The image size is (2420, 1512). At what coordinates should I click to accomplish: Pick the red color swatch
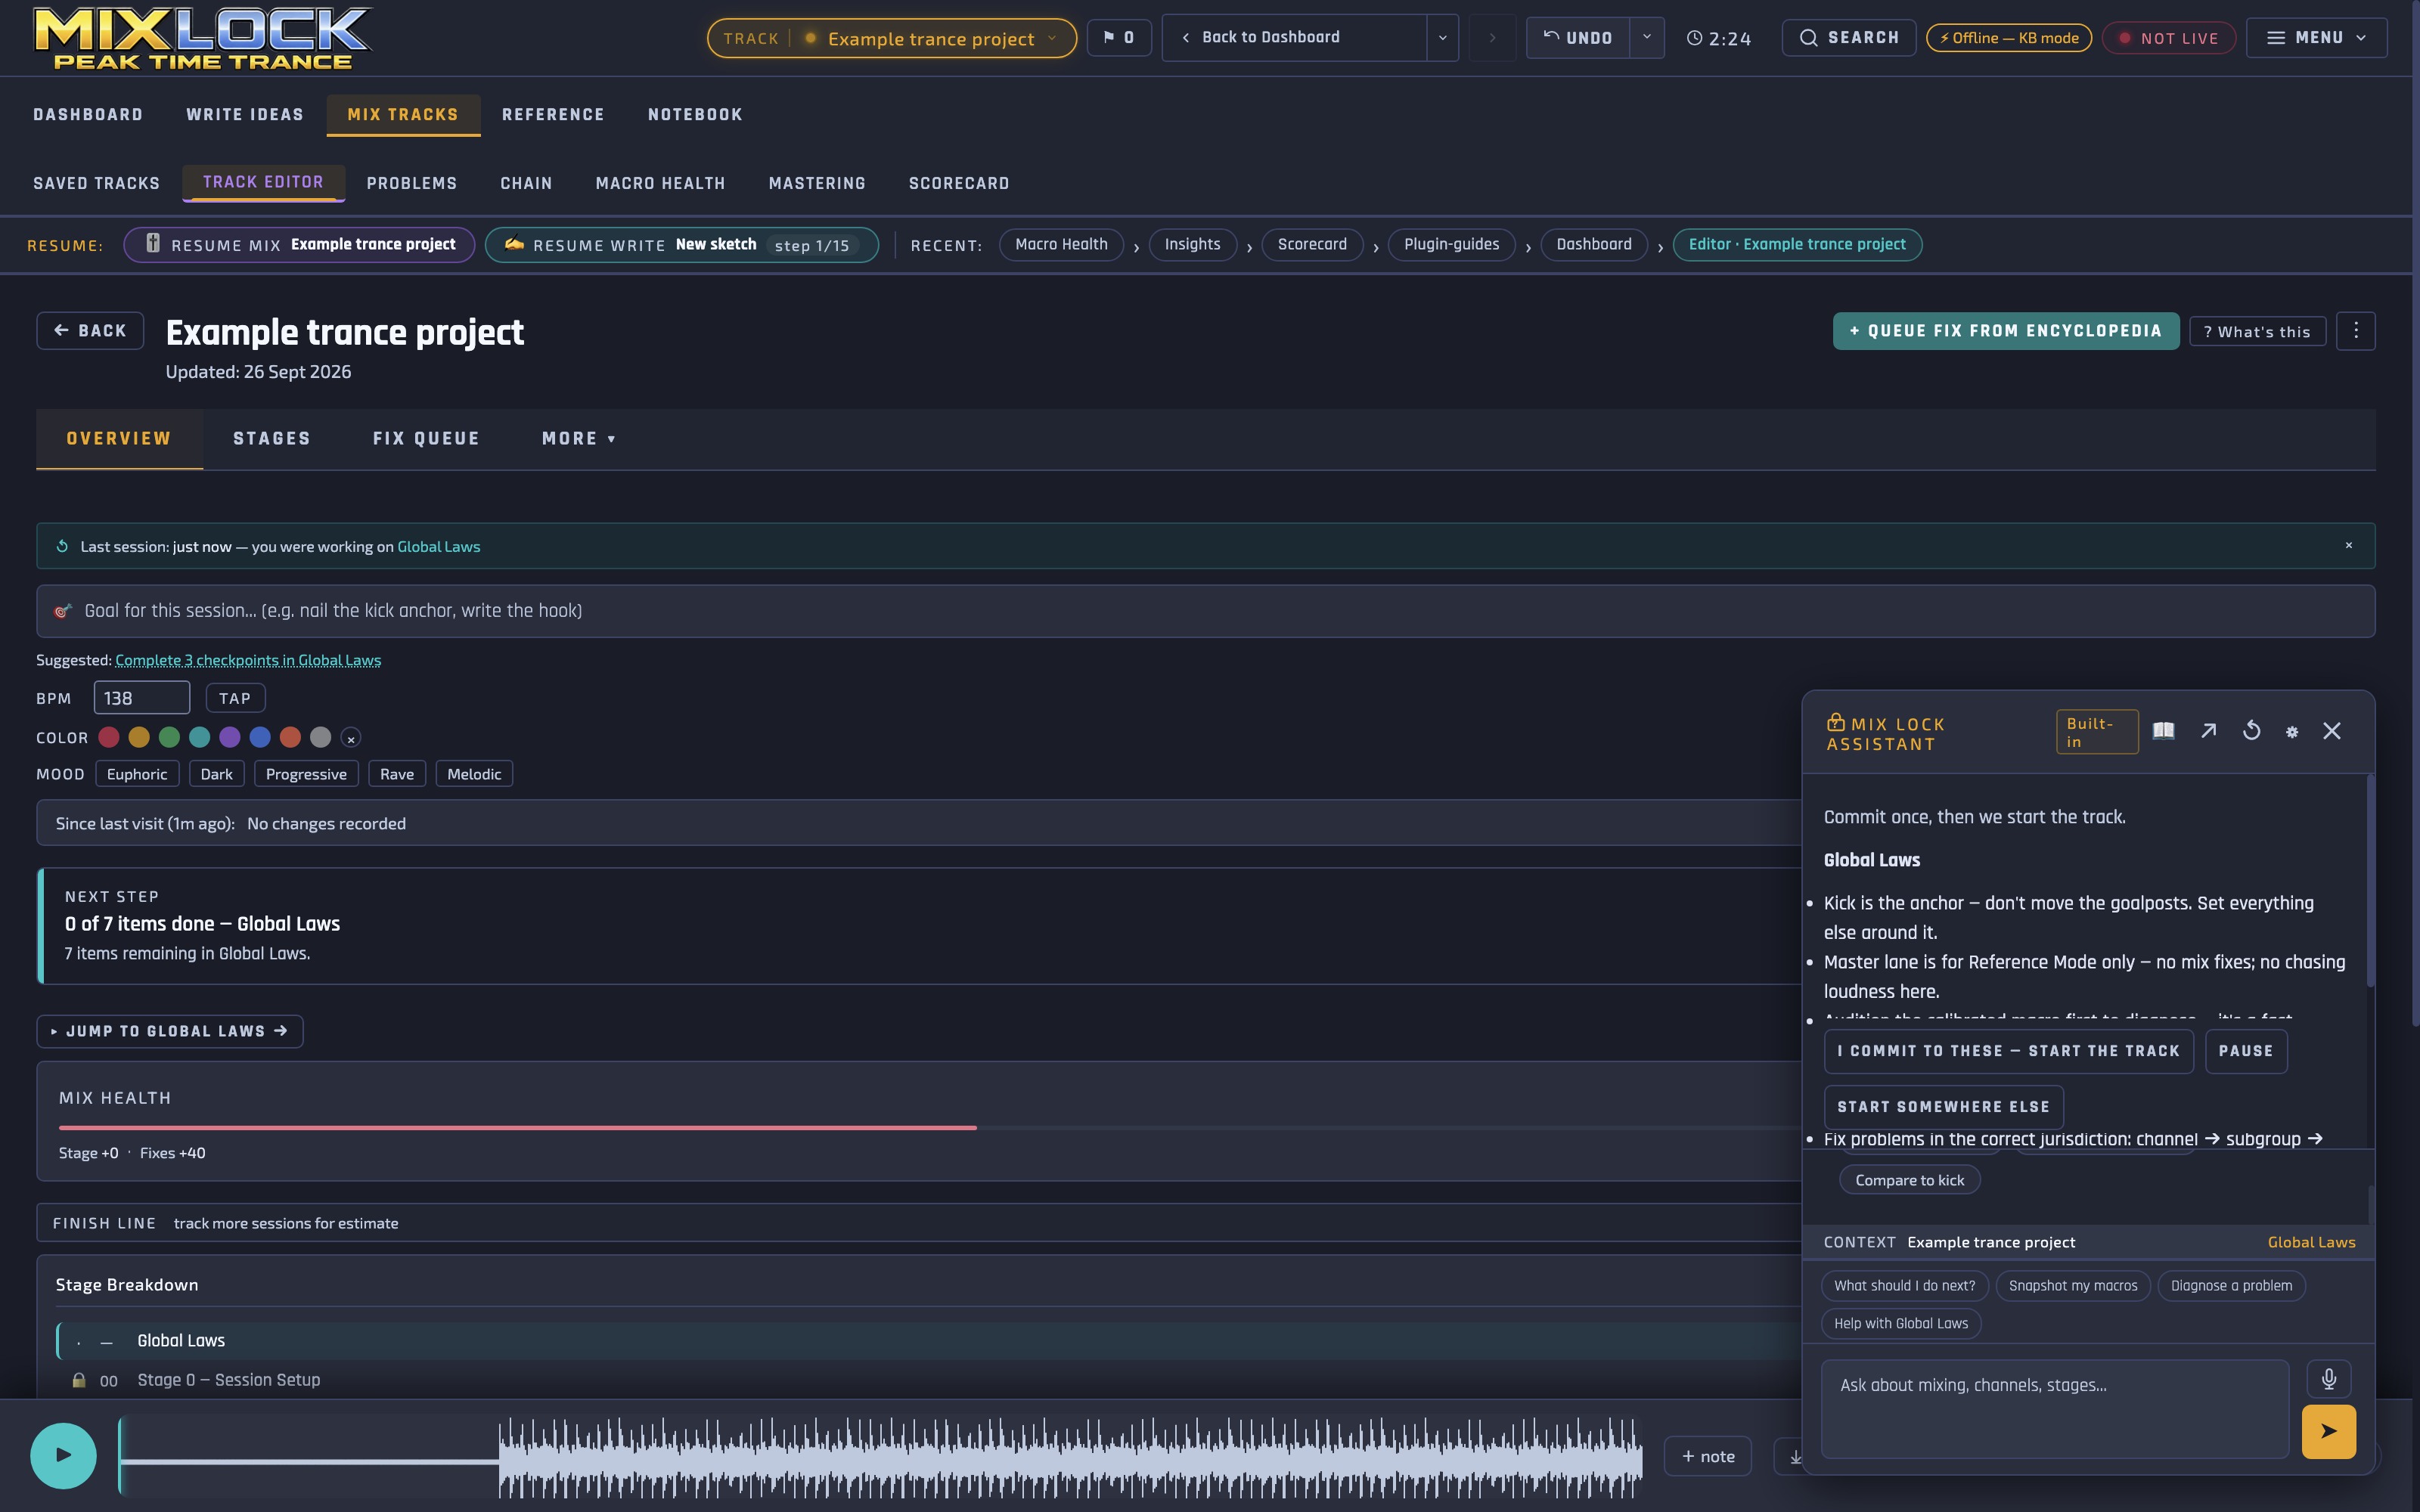[109, 737]
